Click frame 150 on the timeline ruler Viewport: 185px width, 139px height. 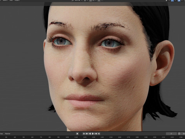point(111,137)
